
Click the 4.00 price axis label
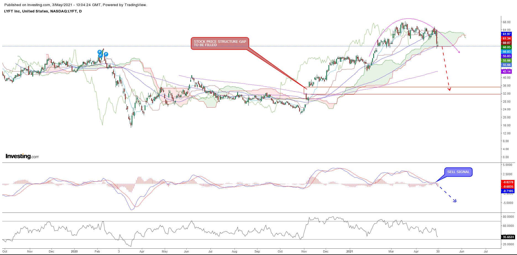pos(506,149)
